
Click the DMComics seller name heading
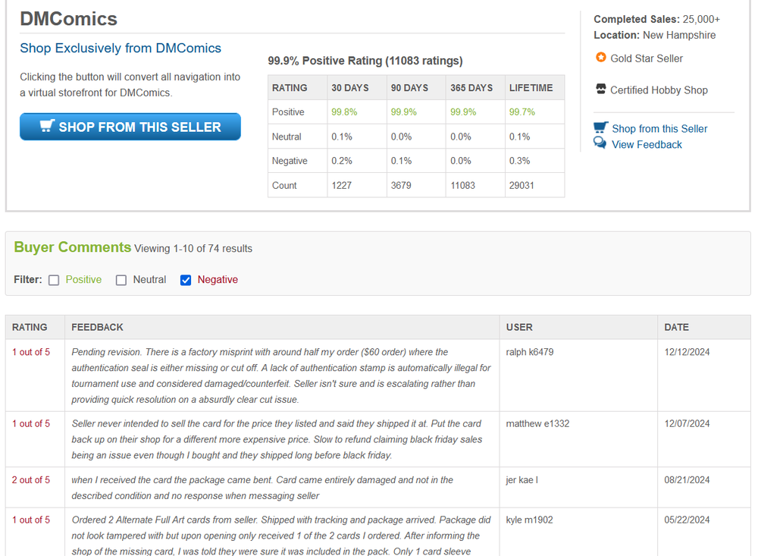click(x=69, y=19)
